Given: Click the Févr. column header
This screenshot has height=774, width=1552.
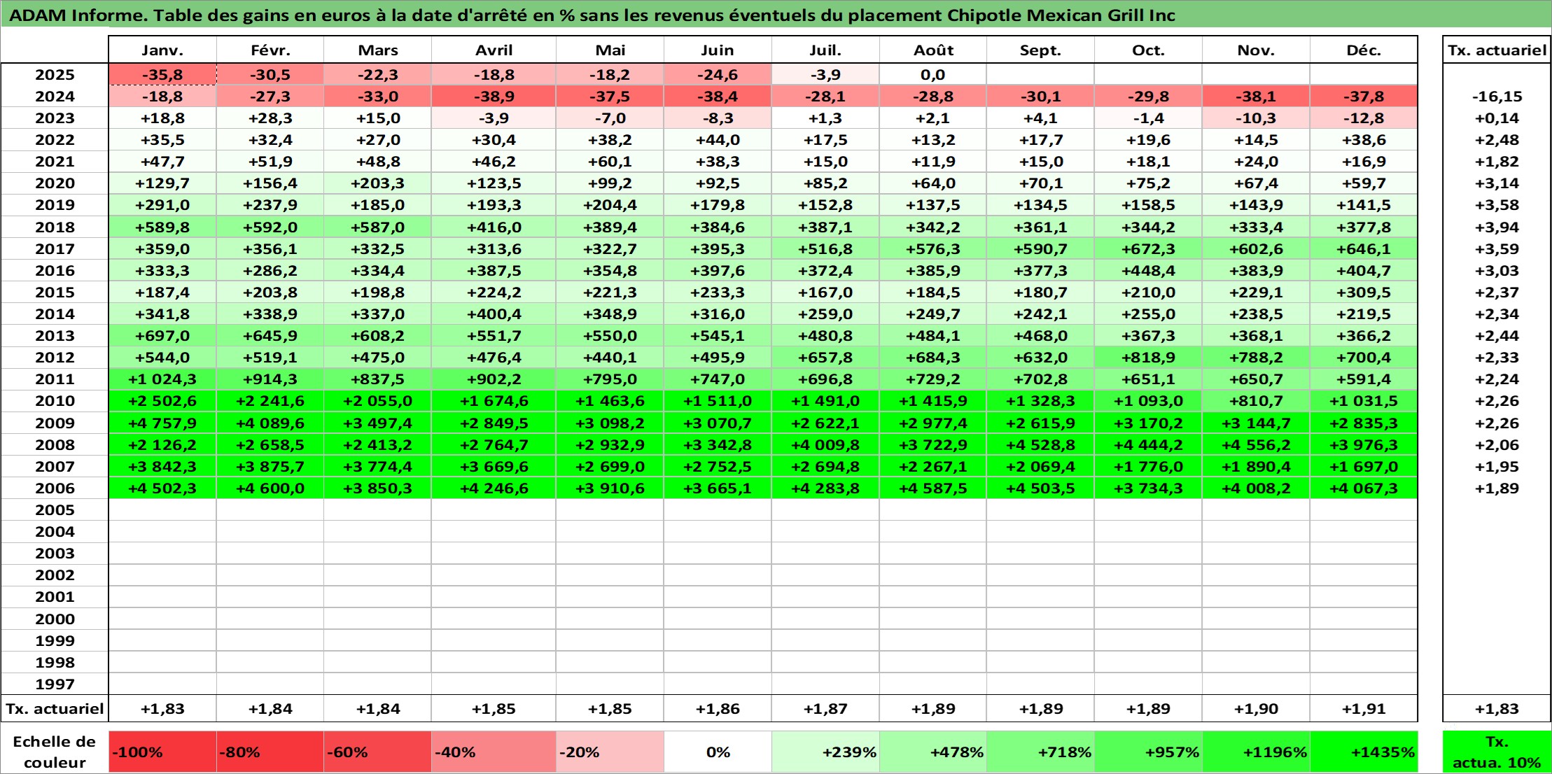Looking at the screenshot, I should (270, 50).
